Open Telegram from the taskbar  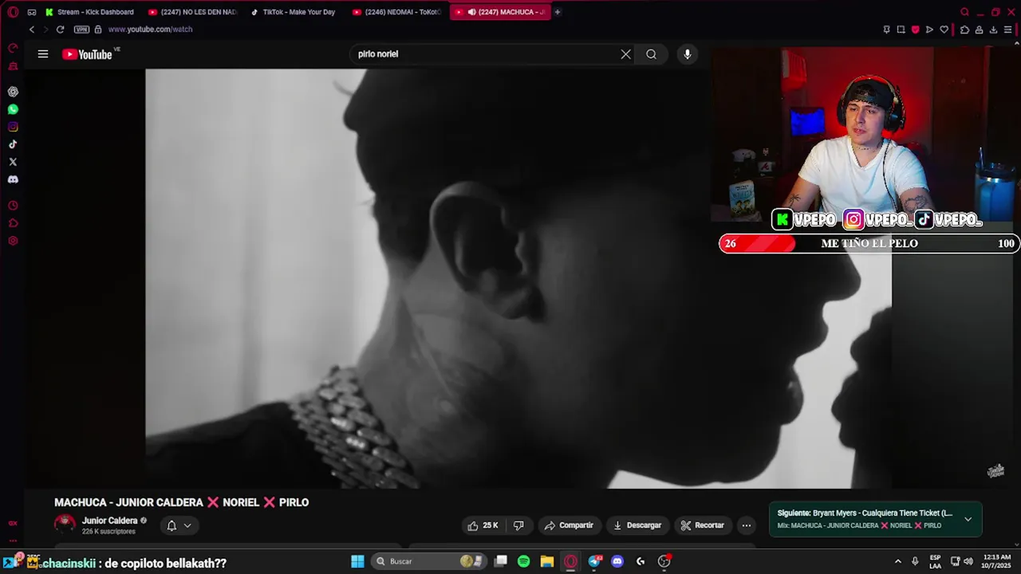pos(594,561)
